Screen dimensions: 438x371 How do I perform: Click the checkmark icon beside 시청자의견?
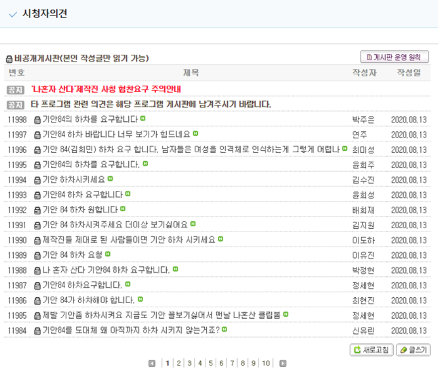(x=13, y=15)
